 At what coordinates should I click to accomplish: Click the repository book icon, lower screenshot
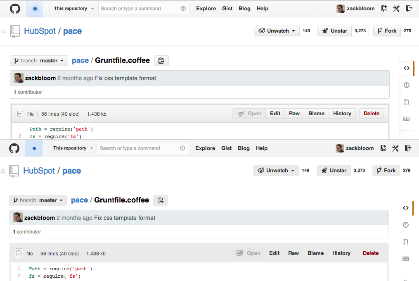[14, 171]
